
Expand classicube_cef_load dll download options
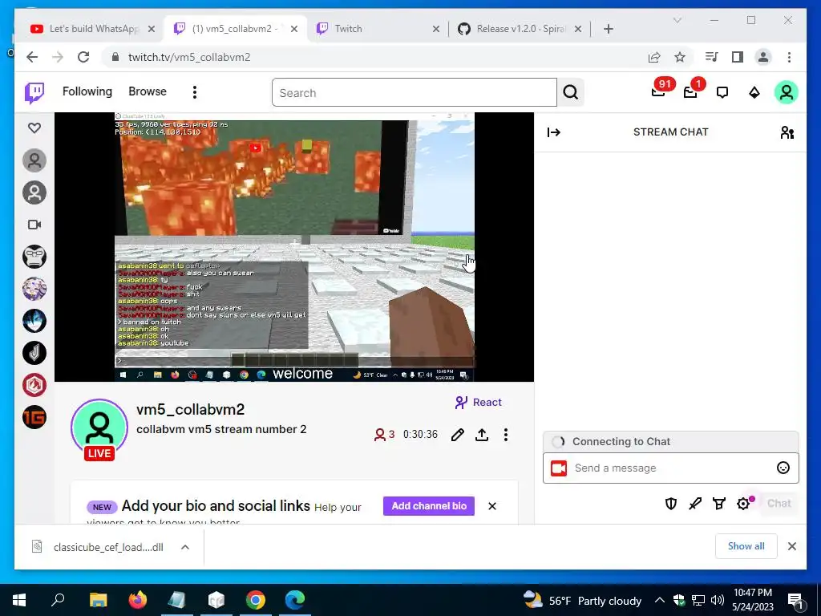(185, 547)
